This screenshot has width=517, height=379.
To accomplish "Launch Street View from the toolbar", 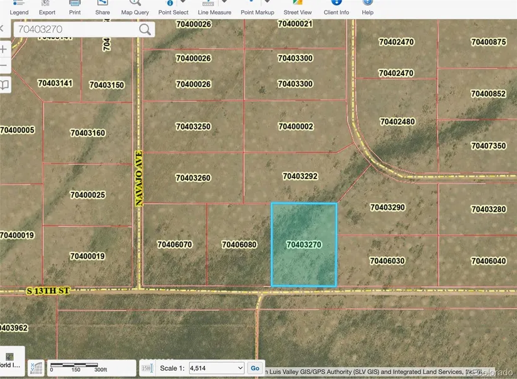I will click(298, 8).
